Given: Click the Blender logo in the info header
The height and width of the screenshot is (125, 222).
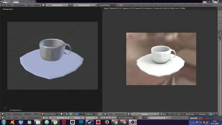Looking at the screenshot, I should (121, 5).
